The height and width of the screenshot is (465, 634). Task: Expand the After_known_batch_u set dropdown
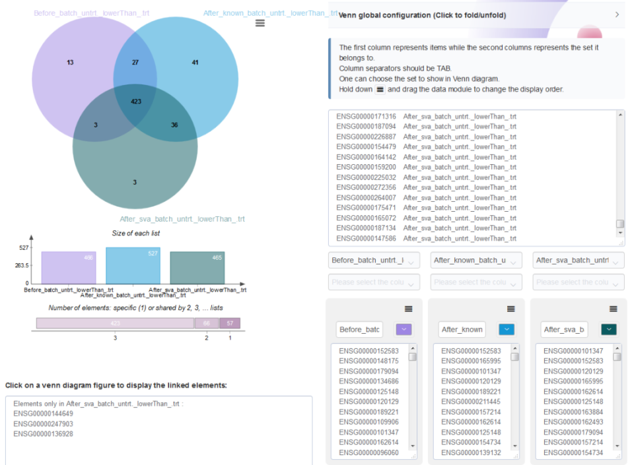click(x=476, y=261)
